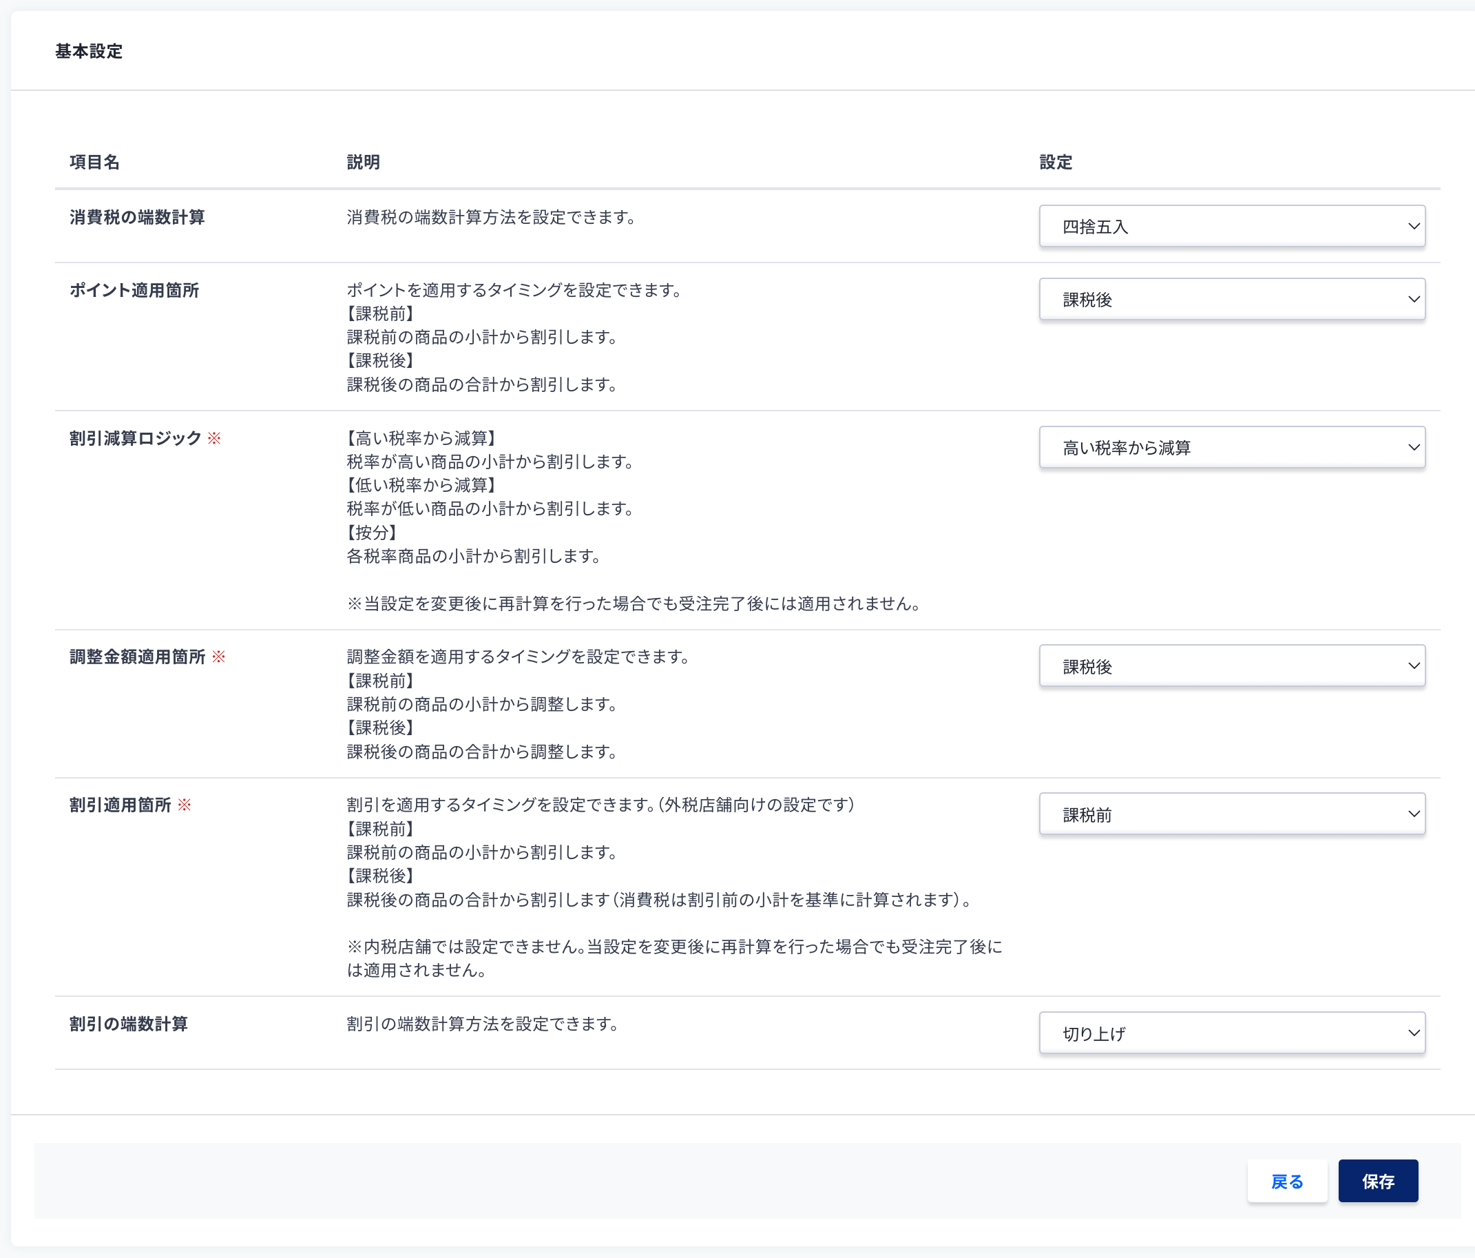Click the 設定 column header
The image size is (1475, 1258).
(1056, 163)
